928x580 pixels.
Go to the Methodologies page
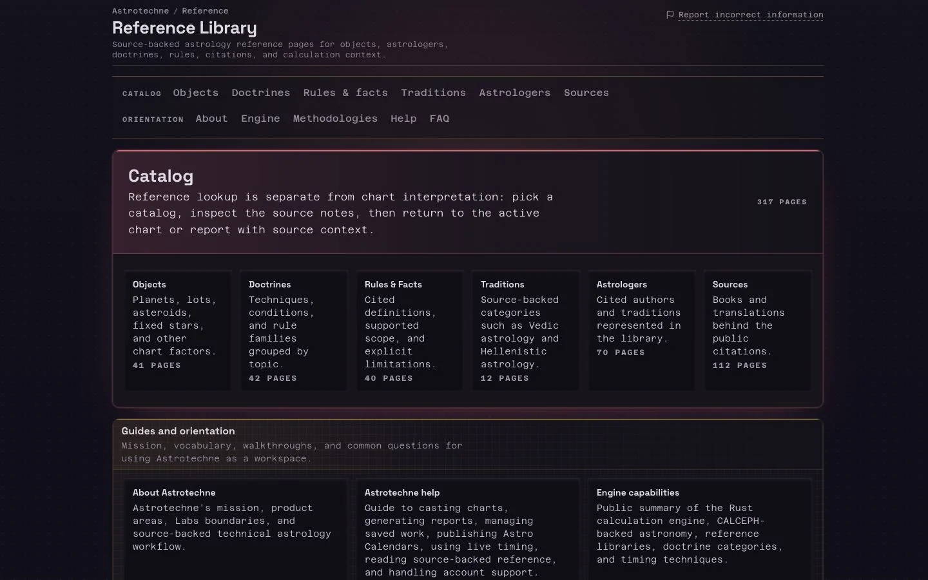[335, 119]
